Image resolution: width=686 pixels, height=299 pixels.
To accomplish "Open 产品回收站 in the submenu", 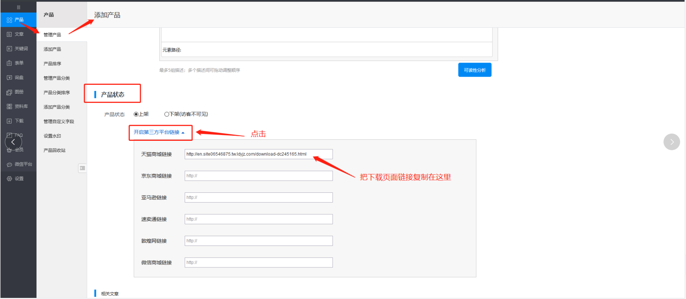I will point(55,150).
